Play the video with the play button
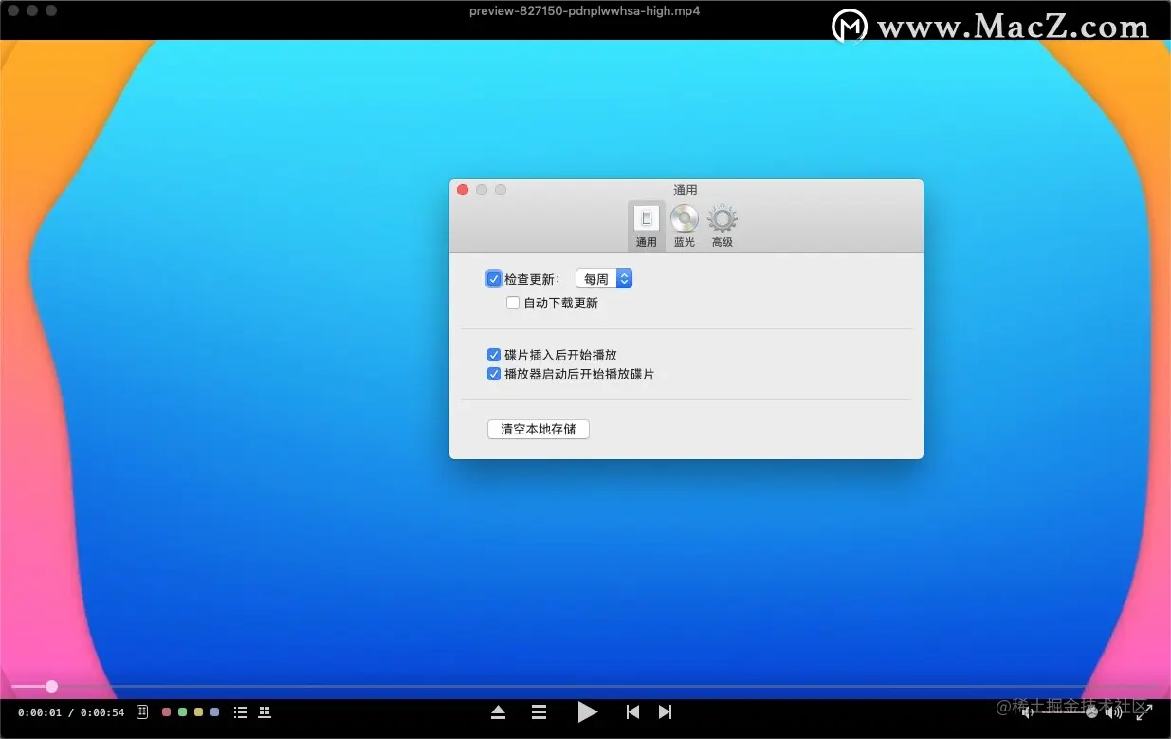This screenshot has height=739, width=1171. coord(588,711)
